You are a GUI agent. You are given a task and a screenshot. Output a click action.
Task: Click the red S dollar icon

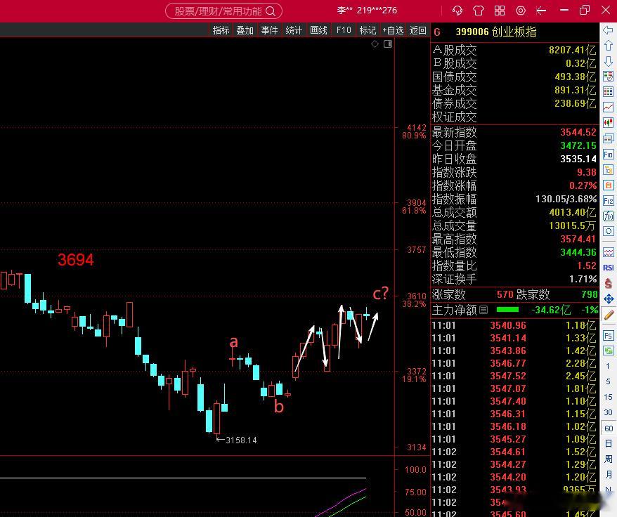coord(608,283)
